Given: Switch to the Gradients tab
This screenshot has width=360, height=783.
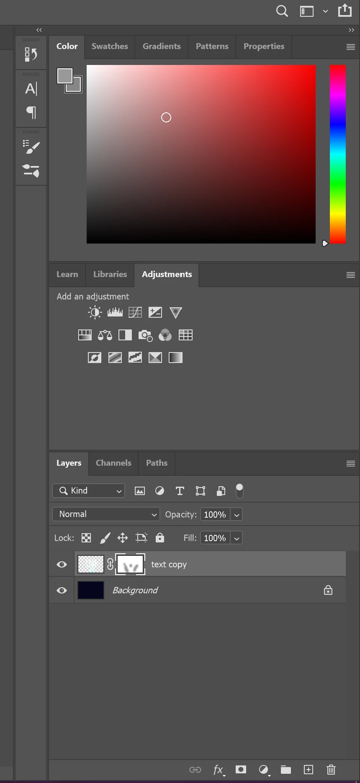Looking at the screenshot, I should [x=162, y=47].
